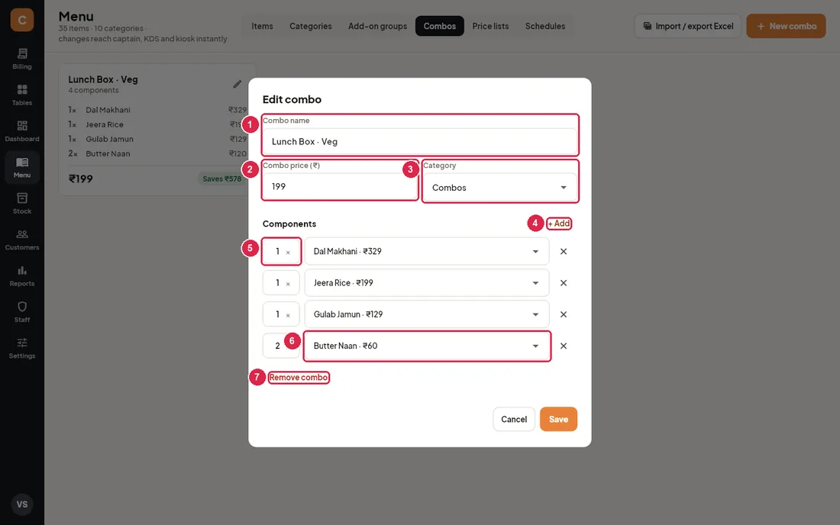Click Butter Naan in the combo card list
Viewport: 840px width, 525px height.
[x=108, y=153]
